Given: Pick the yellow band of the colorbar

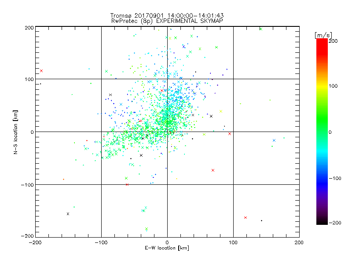Looking at the screenshot, I should 322,86.
